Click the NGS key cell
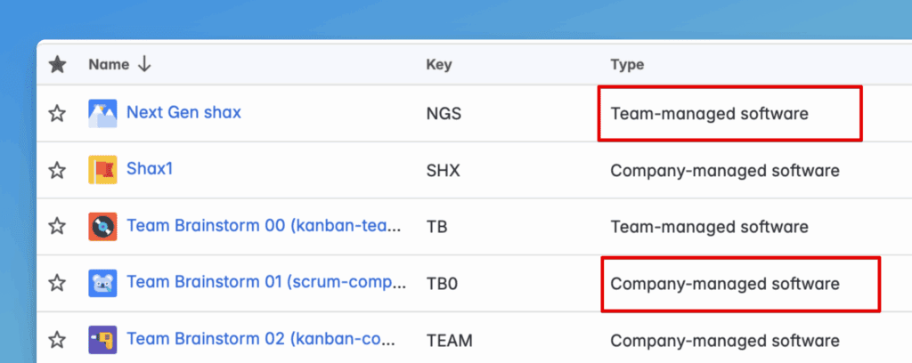Image resolution: width=912 pixels, height=363 pixels. coord(444,114)
